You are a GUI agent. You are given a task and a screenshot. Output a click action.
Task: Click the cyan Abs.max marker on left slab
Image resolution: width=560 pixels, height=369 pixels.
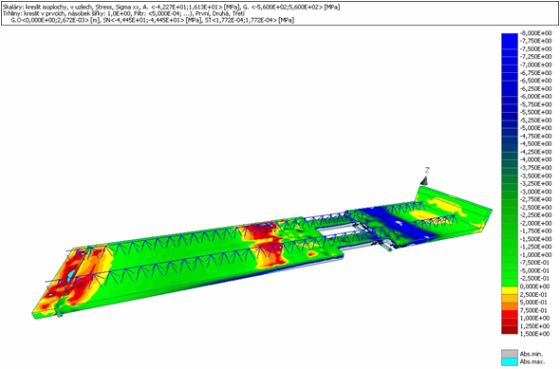coord(71,275)
